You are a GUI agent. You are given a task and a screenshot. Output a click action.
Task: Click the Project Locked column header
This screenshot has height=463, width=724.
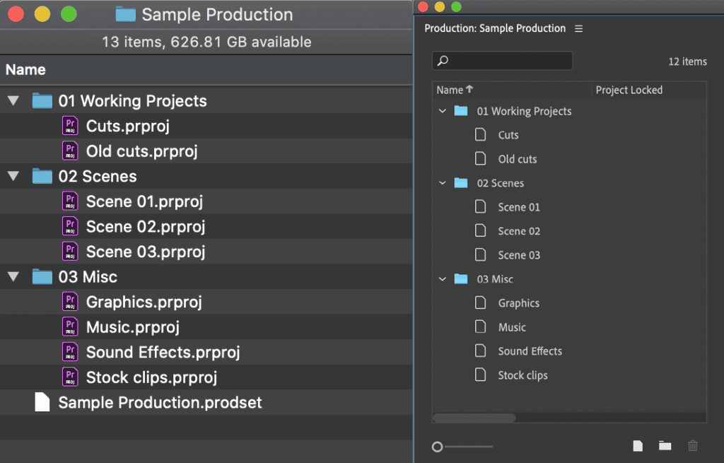pos(629,90)
